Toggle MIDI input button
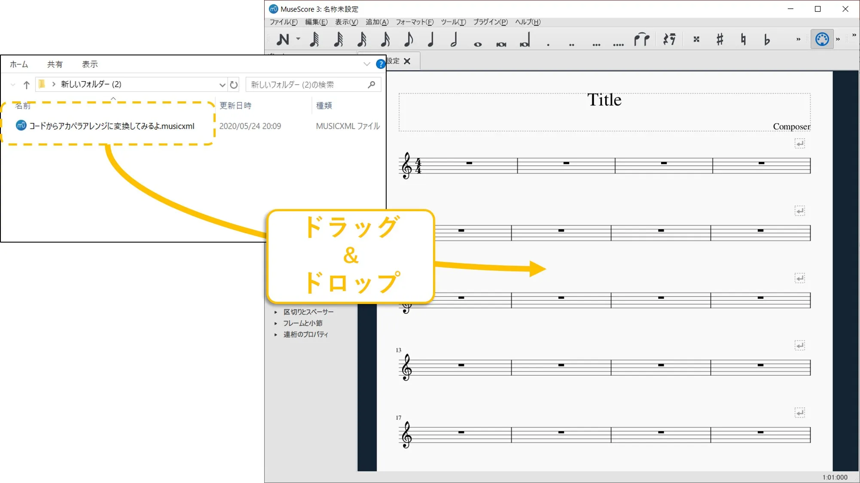 [x=822, y=39]
